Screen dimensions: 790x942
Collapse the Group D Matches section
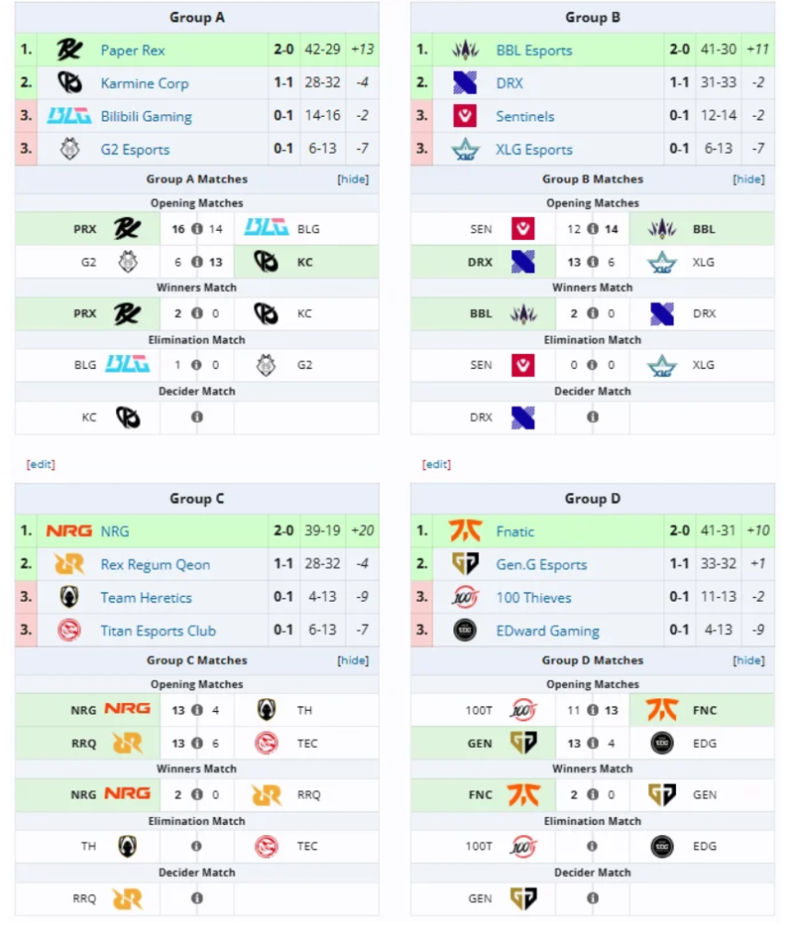(x=749, y=661)
